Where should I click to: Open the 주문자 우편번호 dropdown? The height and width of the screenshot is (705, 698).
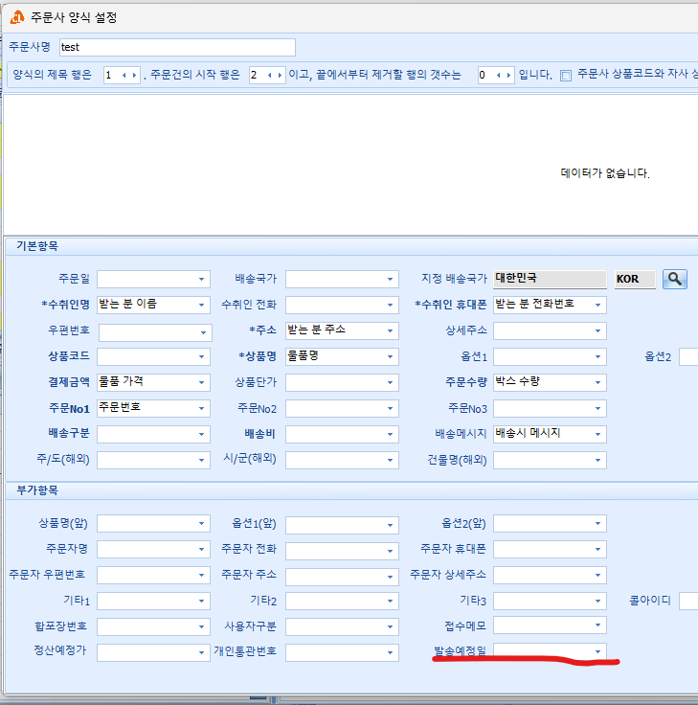pos(201,576)
